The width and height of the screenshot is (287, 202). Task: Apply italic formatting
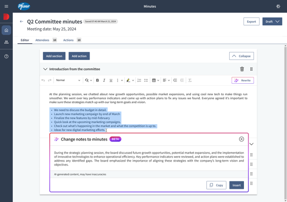[104, 80]
